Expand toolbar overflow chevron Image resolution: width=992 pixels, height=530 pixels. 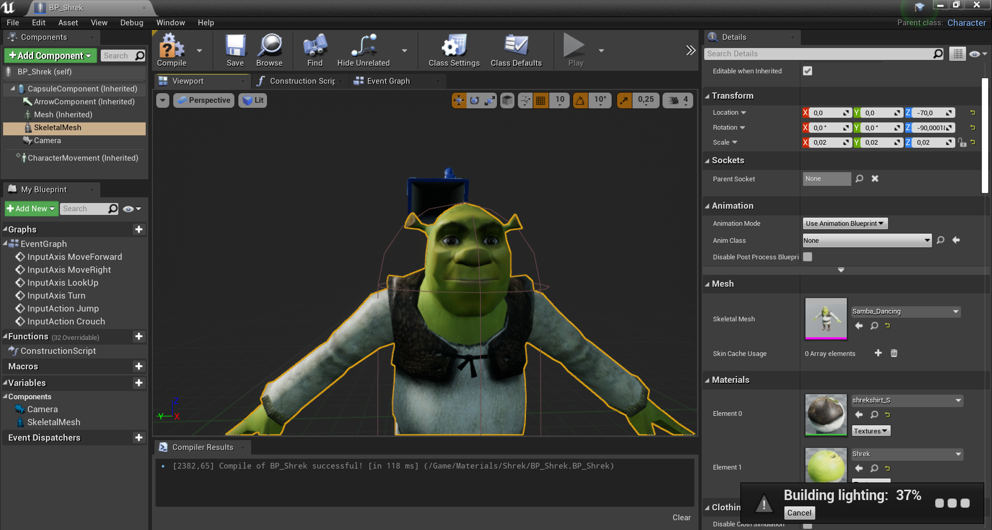tap(690, 50)
